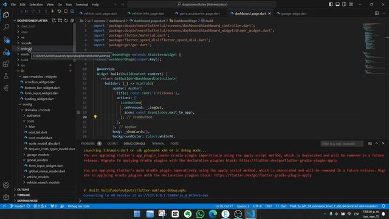Open Manage gear in activity bar
Image resolution: width=389 pixels, height=219 pixels.
6,197
